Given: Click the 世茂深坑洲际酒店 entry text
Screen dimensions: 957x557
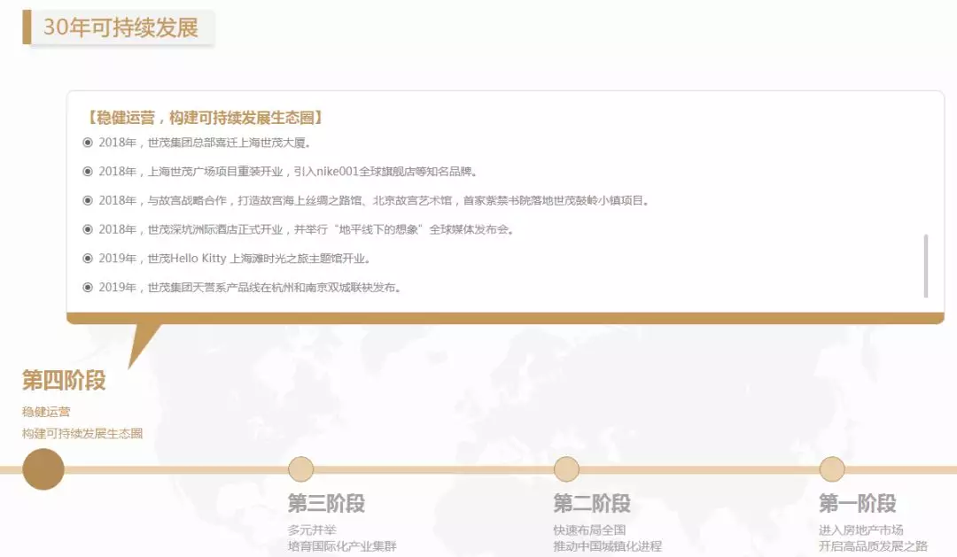Looking at the screenshot, I should (x=307, y=229).
